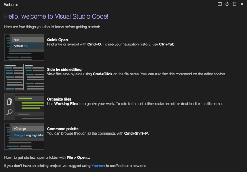The image size is (247, 172).
Task: Click the 'four things you should know' sentence
Action: 52,27
